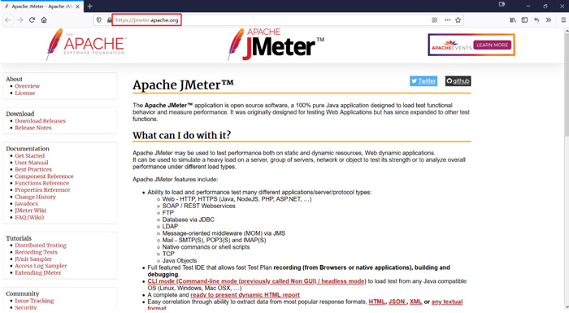Go forward with the browser forward arrow

coord(20,20)
